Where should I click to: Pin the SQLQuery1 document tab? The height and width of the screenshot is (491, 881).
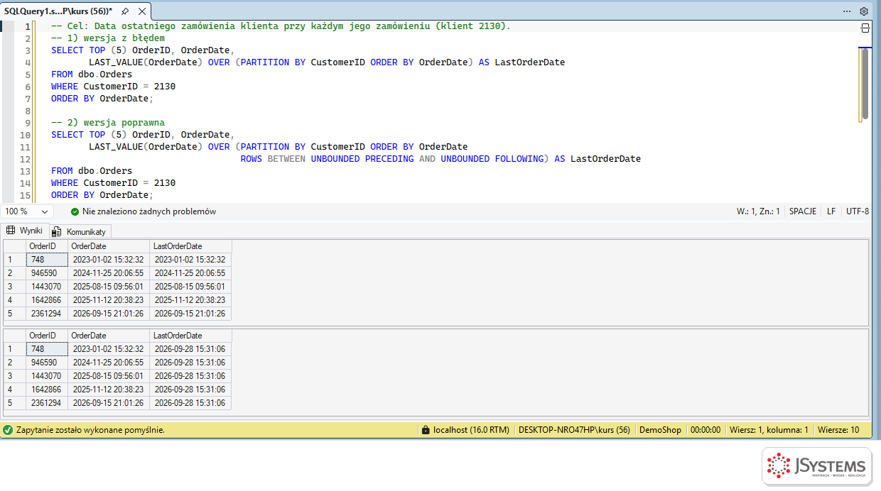(125, 11)
